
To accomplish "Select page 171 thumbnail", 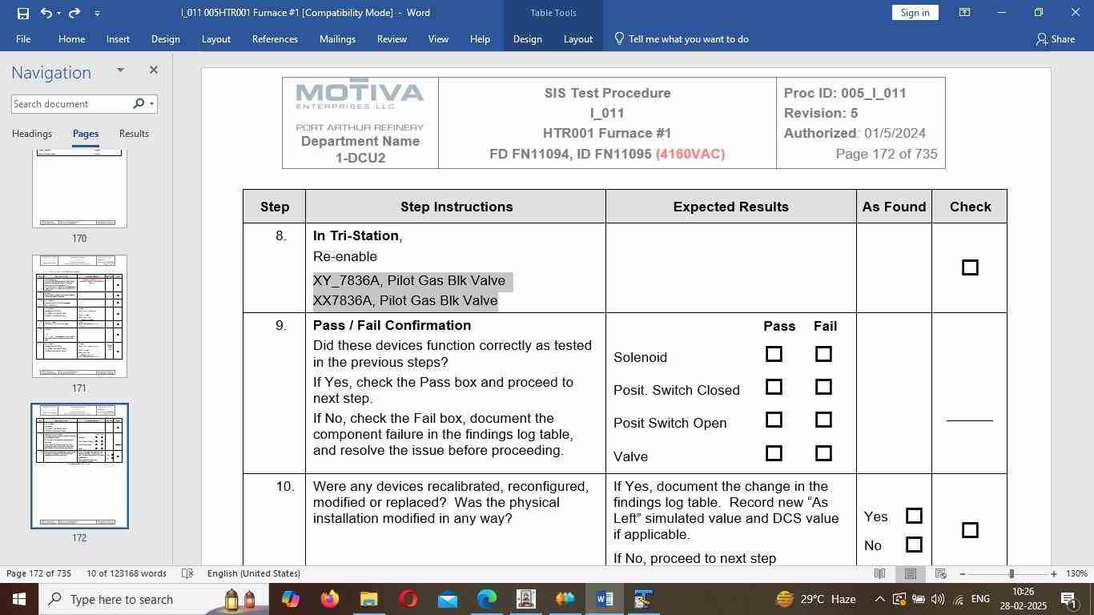I will point(79,316).
